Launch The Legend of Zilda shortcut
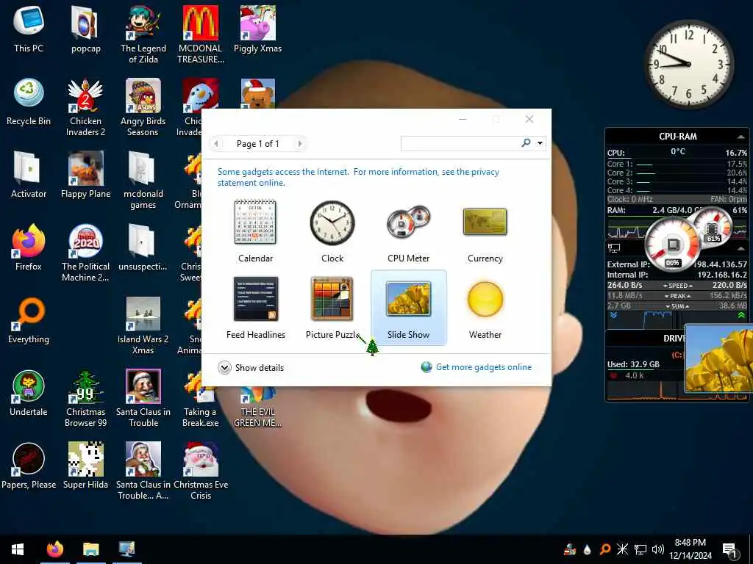Viewport: 753px width, 564px height. (x=143, y=35)
